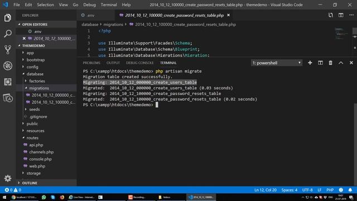
Task: Change indentation via Spaces: 4
Action: point(289,190)
